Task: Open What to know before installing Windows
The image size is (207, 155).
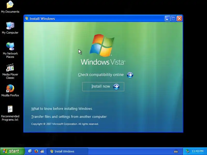Action: click(62, 109)
